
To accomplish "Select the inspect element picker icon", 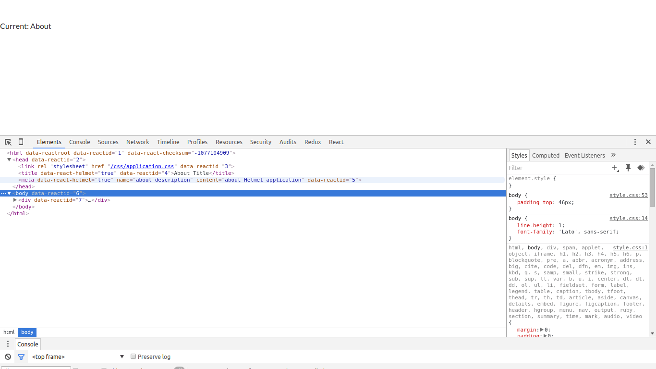I will pyautogui.click(x=8, y=142).
